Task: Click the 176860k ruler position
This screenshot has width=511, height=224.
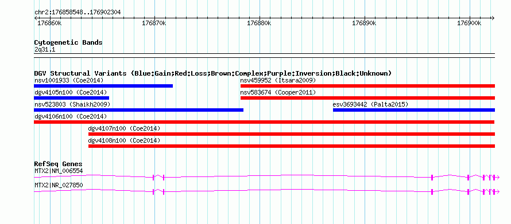Action: coord(49,23)
